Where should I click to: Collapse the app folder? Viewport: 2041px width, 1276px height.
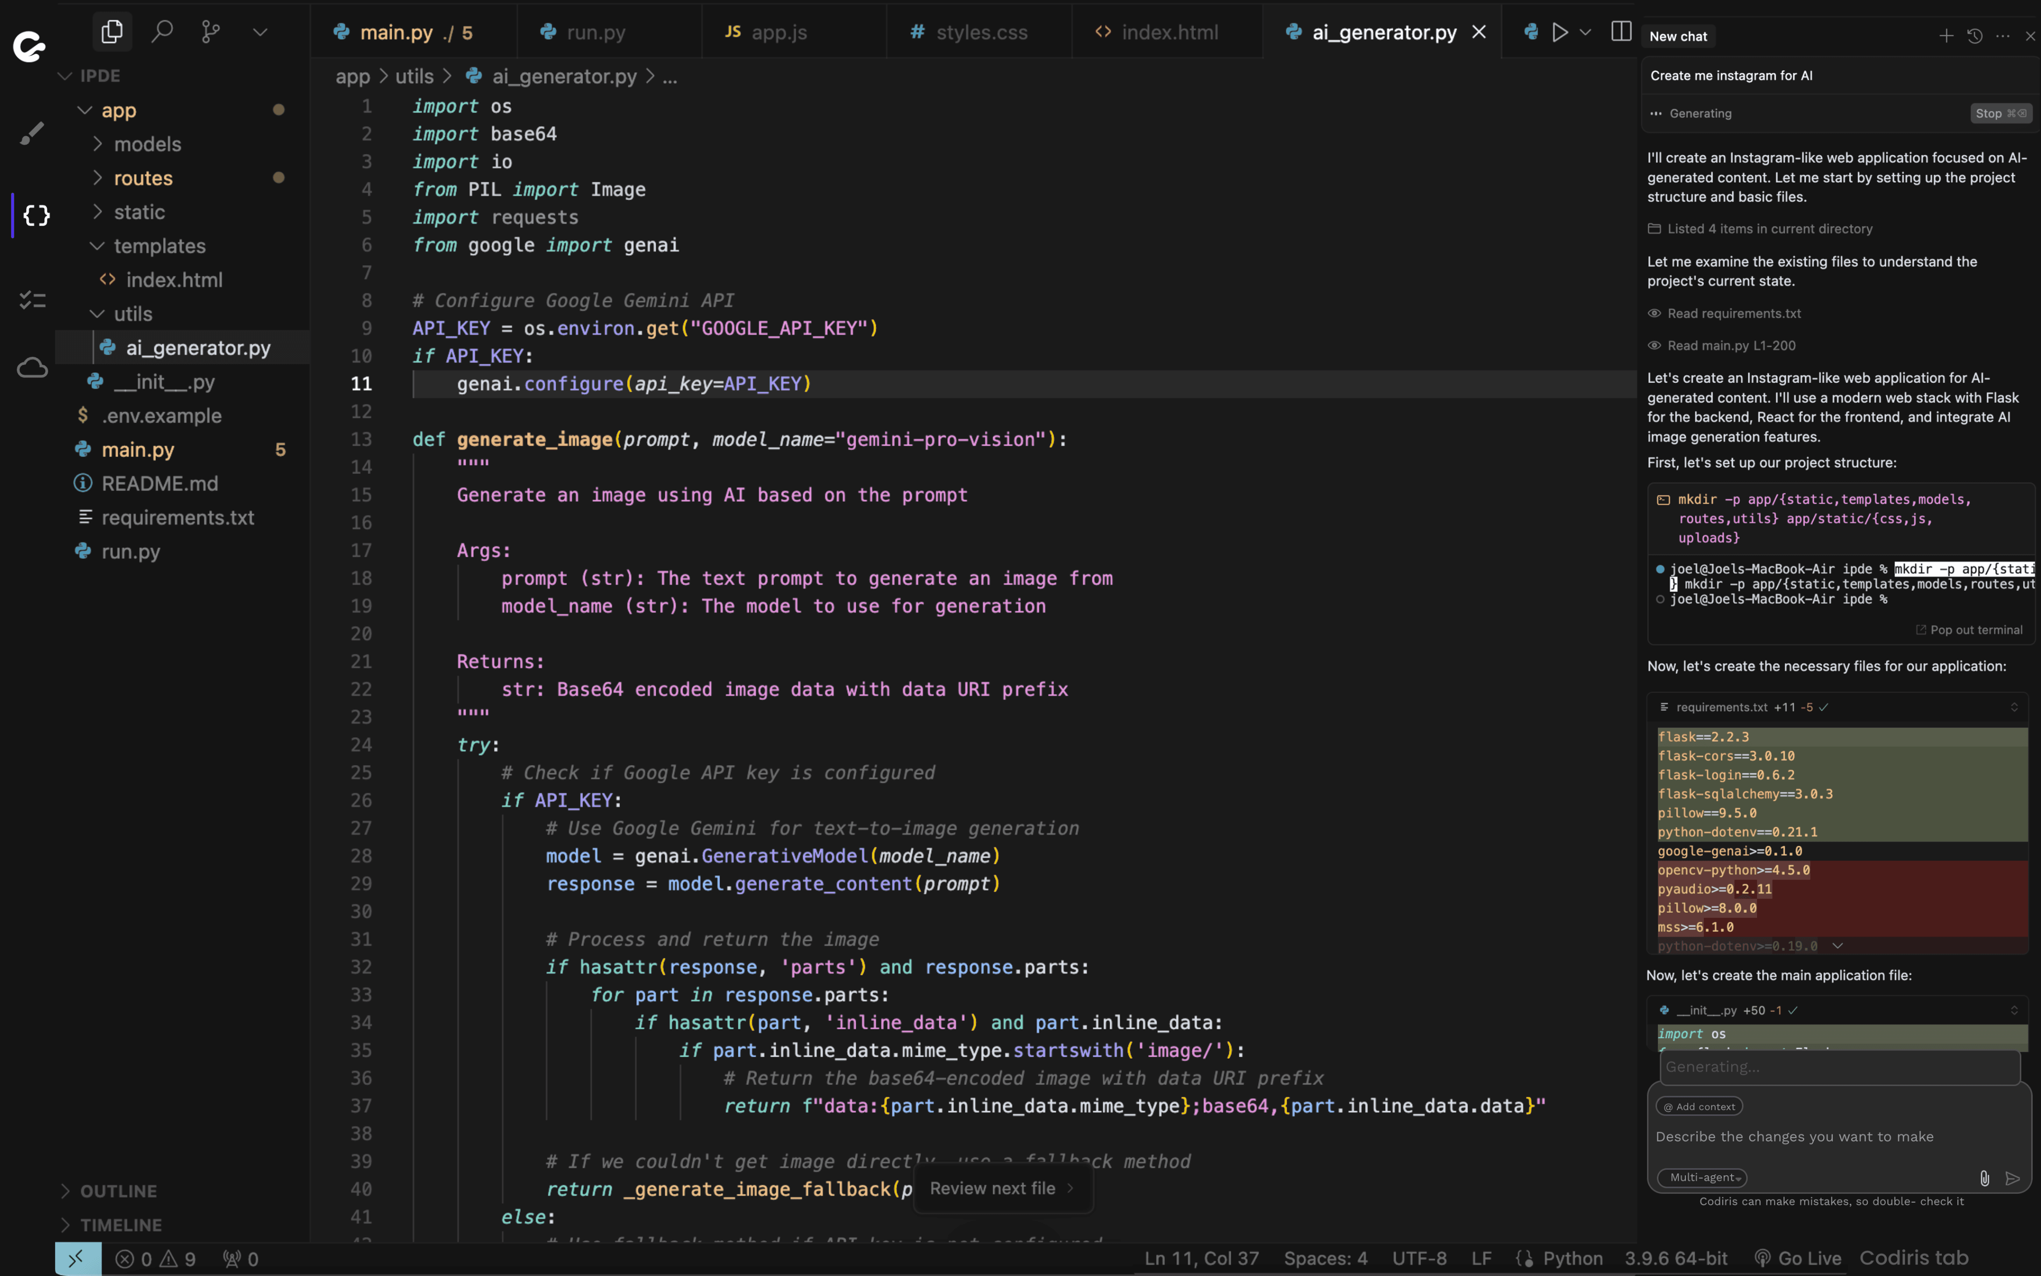tap(84, 110)
